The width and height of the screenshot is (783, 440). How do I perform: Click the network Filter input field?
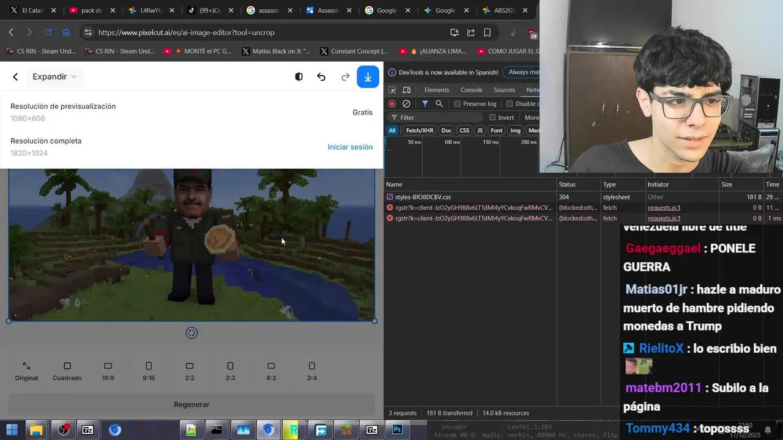[x=437, y=117]
